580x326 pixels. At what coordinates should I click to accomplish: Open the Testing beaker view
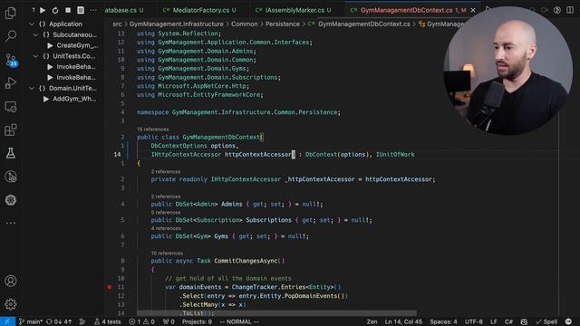tap(11, 153)
